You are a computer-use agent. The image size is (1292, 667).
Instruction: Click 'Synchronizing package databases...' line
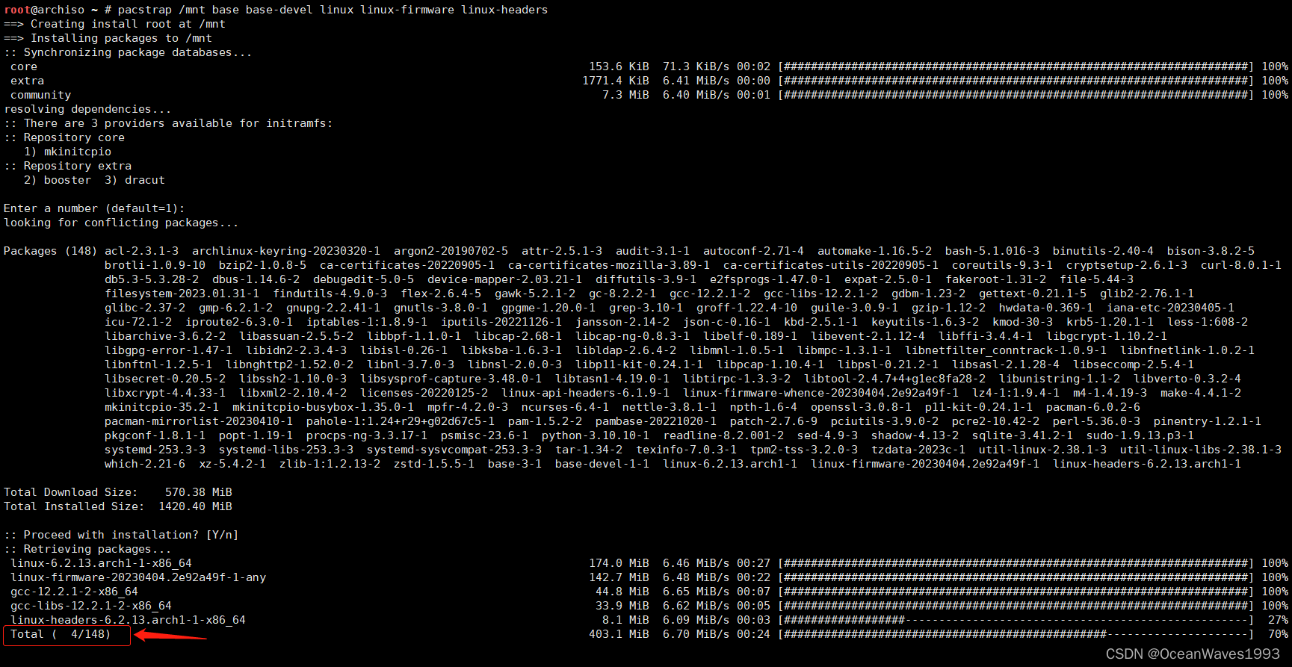coord(128,52)
